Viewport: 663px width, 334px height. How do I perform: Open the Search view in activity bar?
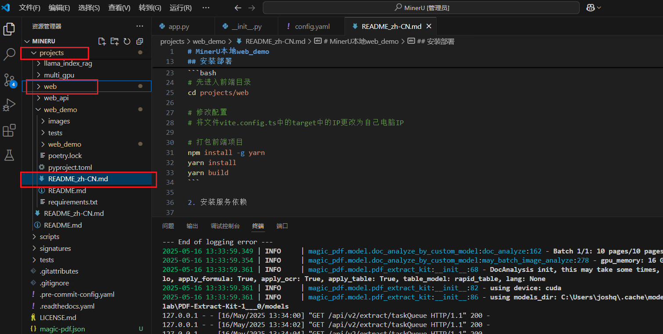(x=9, y=54)
